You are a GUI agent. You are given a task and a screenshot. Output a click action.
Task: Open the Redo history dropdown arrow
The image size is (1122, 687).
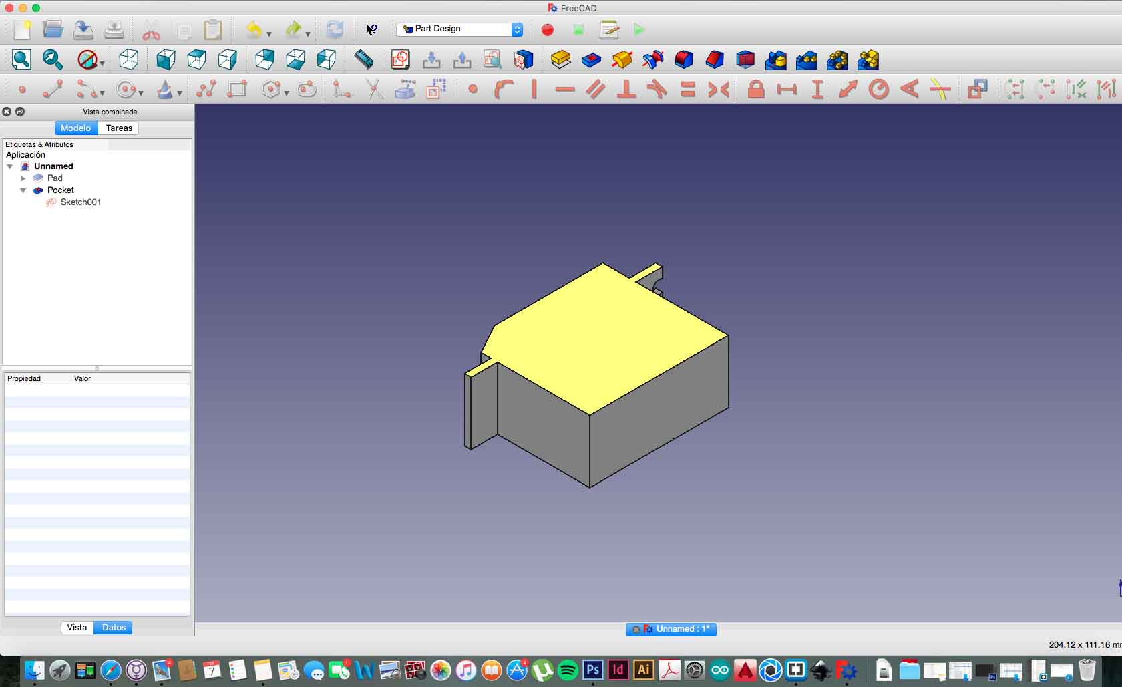click(307, 33)
